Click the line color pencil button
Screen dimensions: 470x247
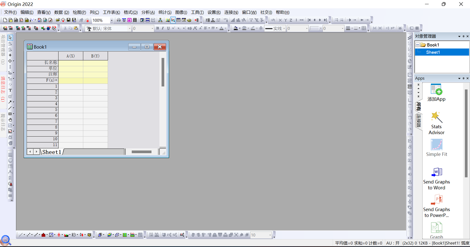(253, 29)
